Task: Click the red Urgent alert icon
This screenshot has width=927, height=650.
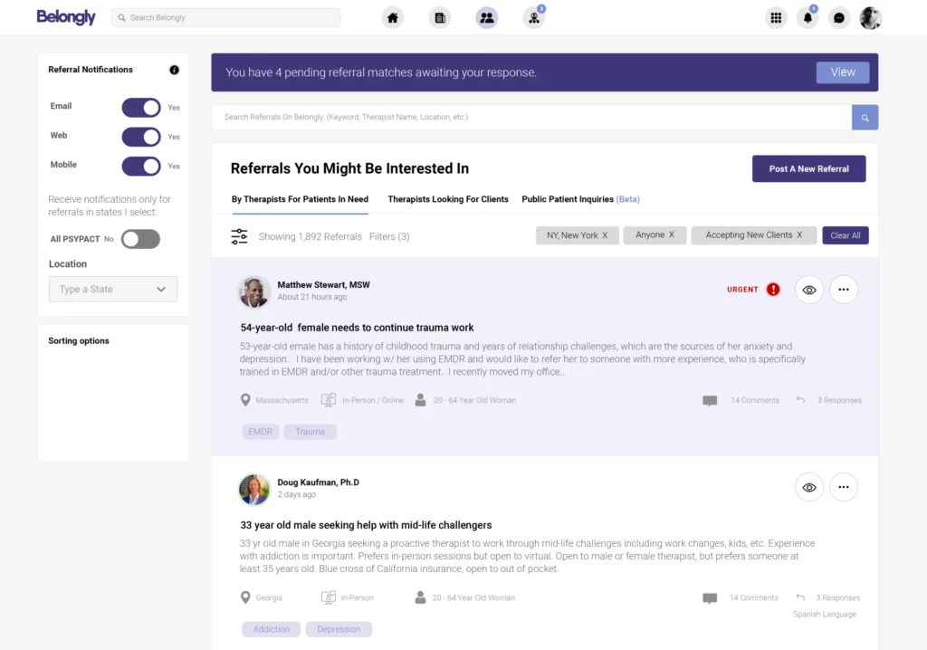Action: click(x=773, y=290)
